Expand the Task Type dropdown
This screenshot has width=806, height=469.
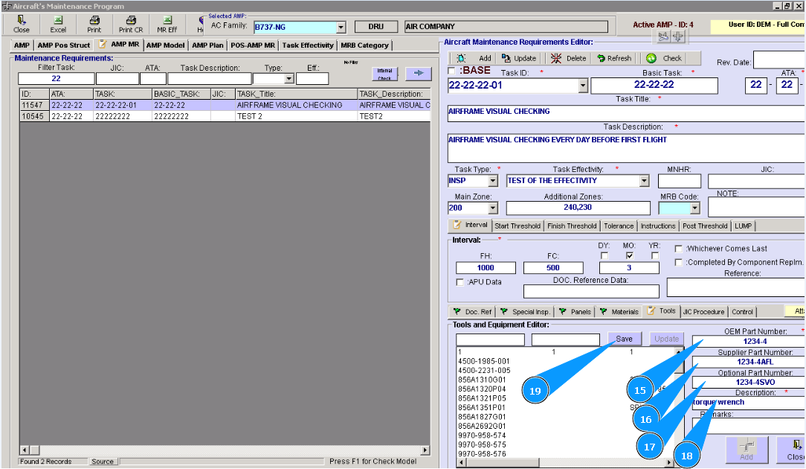(492, 181)
